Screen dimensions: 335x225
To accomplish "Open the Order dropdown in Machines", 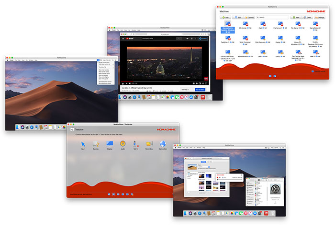I will point(308,17).
